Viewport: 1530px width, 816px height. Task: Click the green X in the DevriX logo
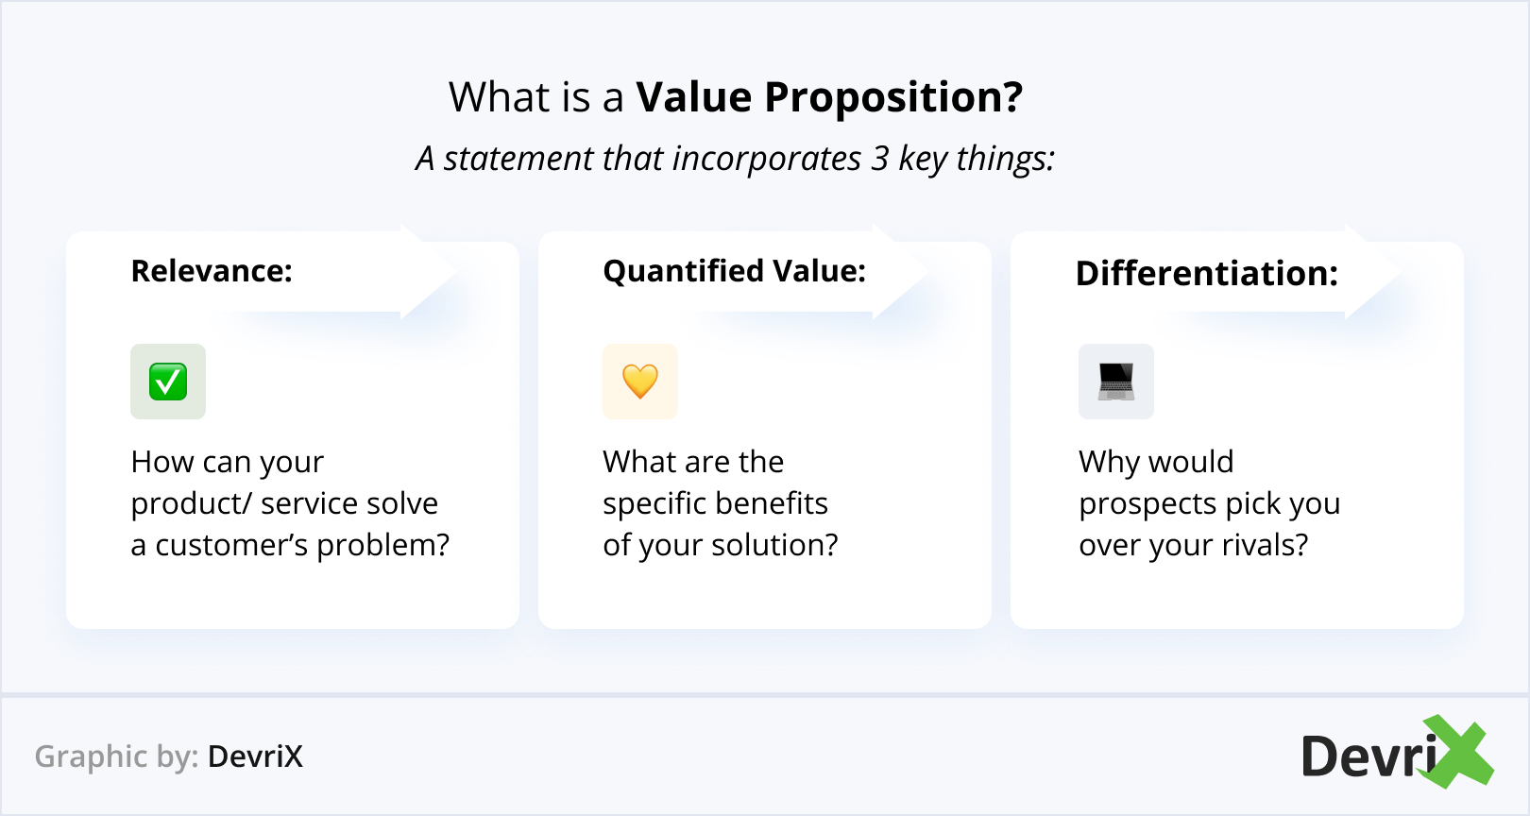coord(1459,752)
